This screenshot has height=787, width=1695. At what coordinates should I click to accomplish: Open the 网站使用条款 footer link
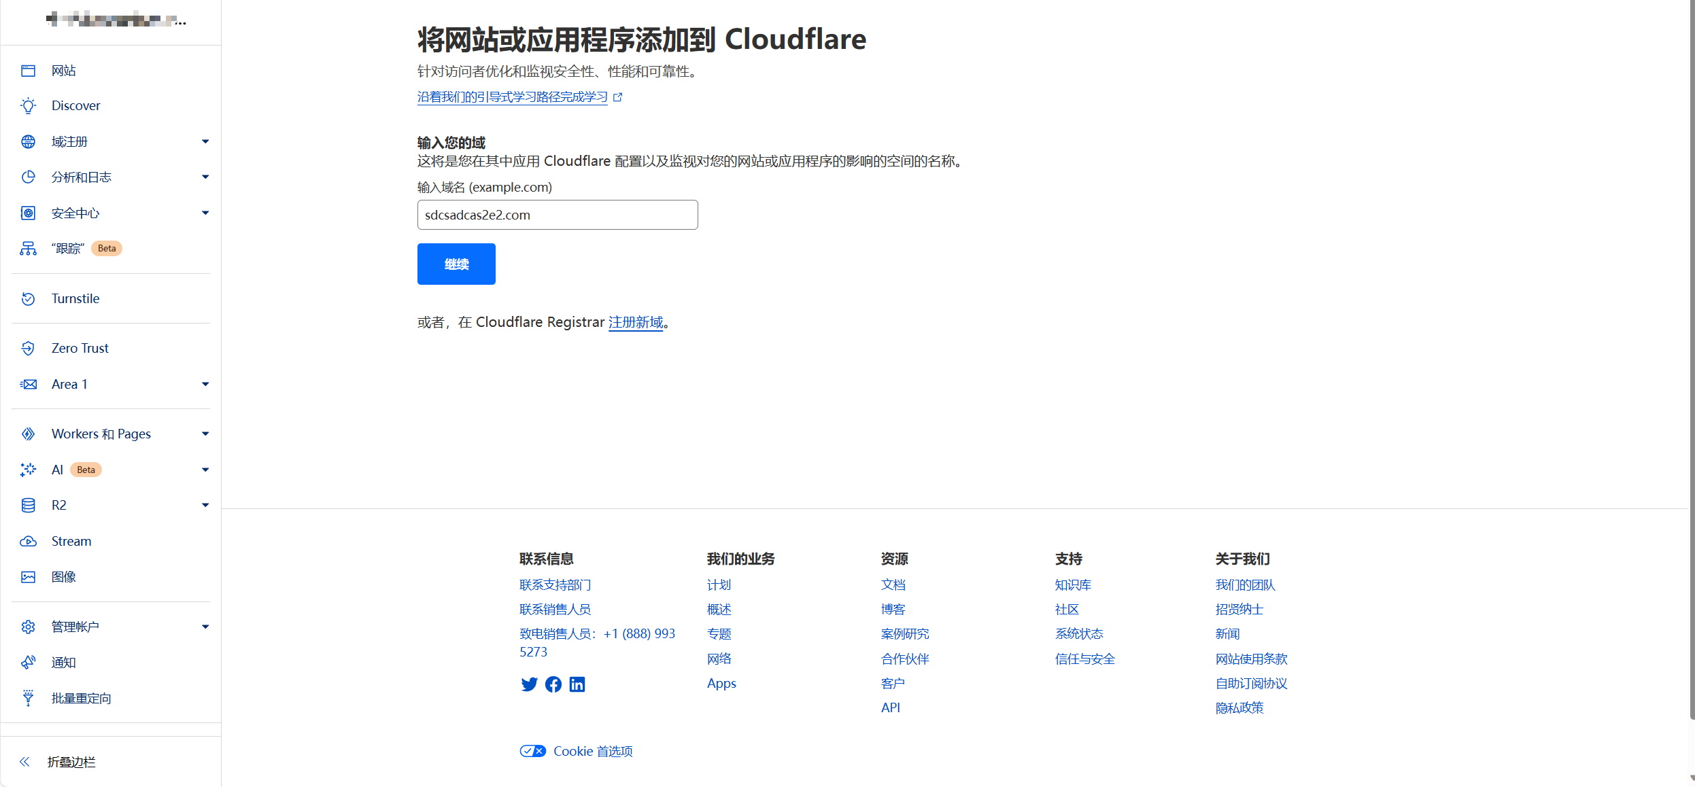point(1252,659)
